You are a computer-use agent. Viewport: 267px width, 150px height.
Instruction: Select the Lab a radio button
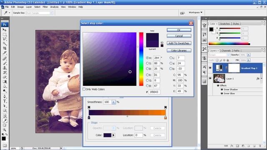pos(171,63)
